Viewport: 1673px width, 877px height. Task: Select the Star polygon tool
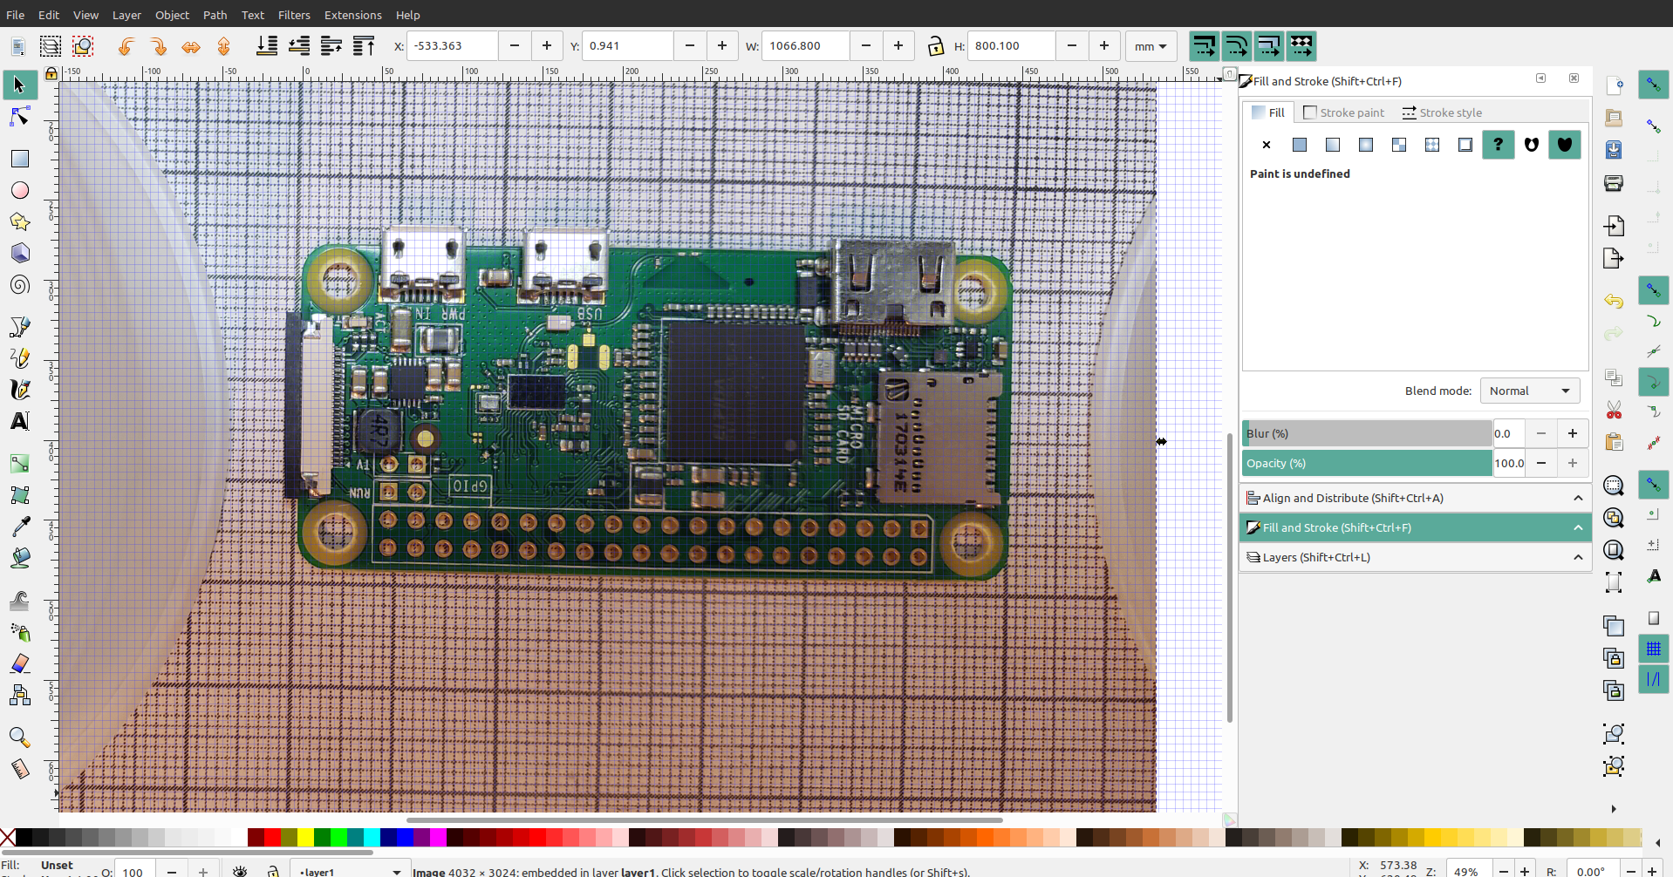coord(19,221)
